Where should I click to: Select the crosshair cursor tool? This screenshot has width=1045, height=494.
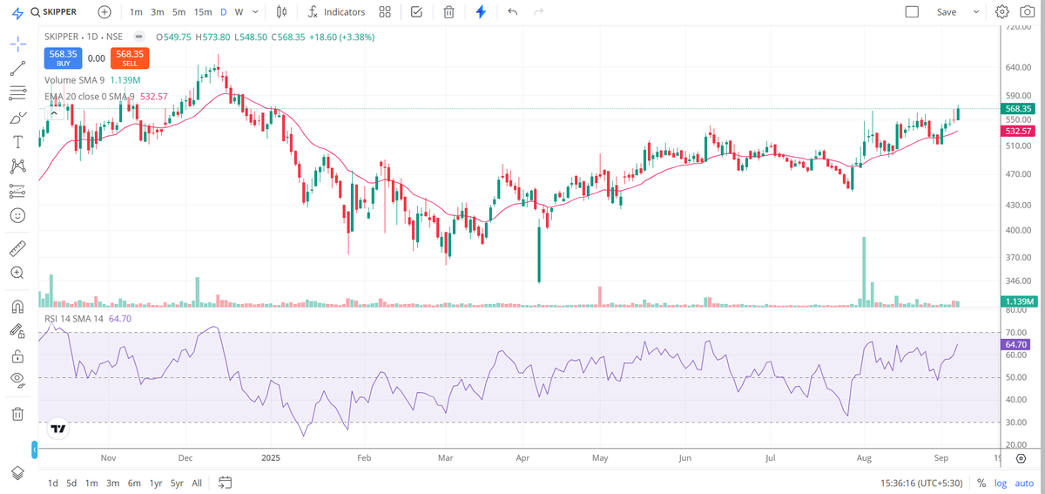[x=17, y=44]
